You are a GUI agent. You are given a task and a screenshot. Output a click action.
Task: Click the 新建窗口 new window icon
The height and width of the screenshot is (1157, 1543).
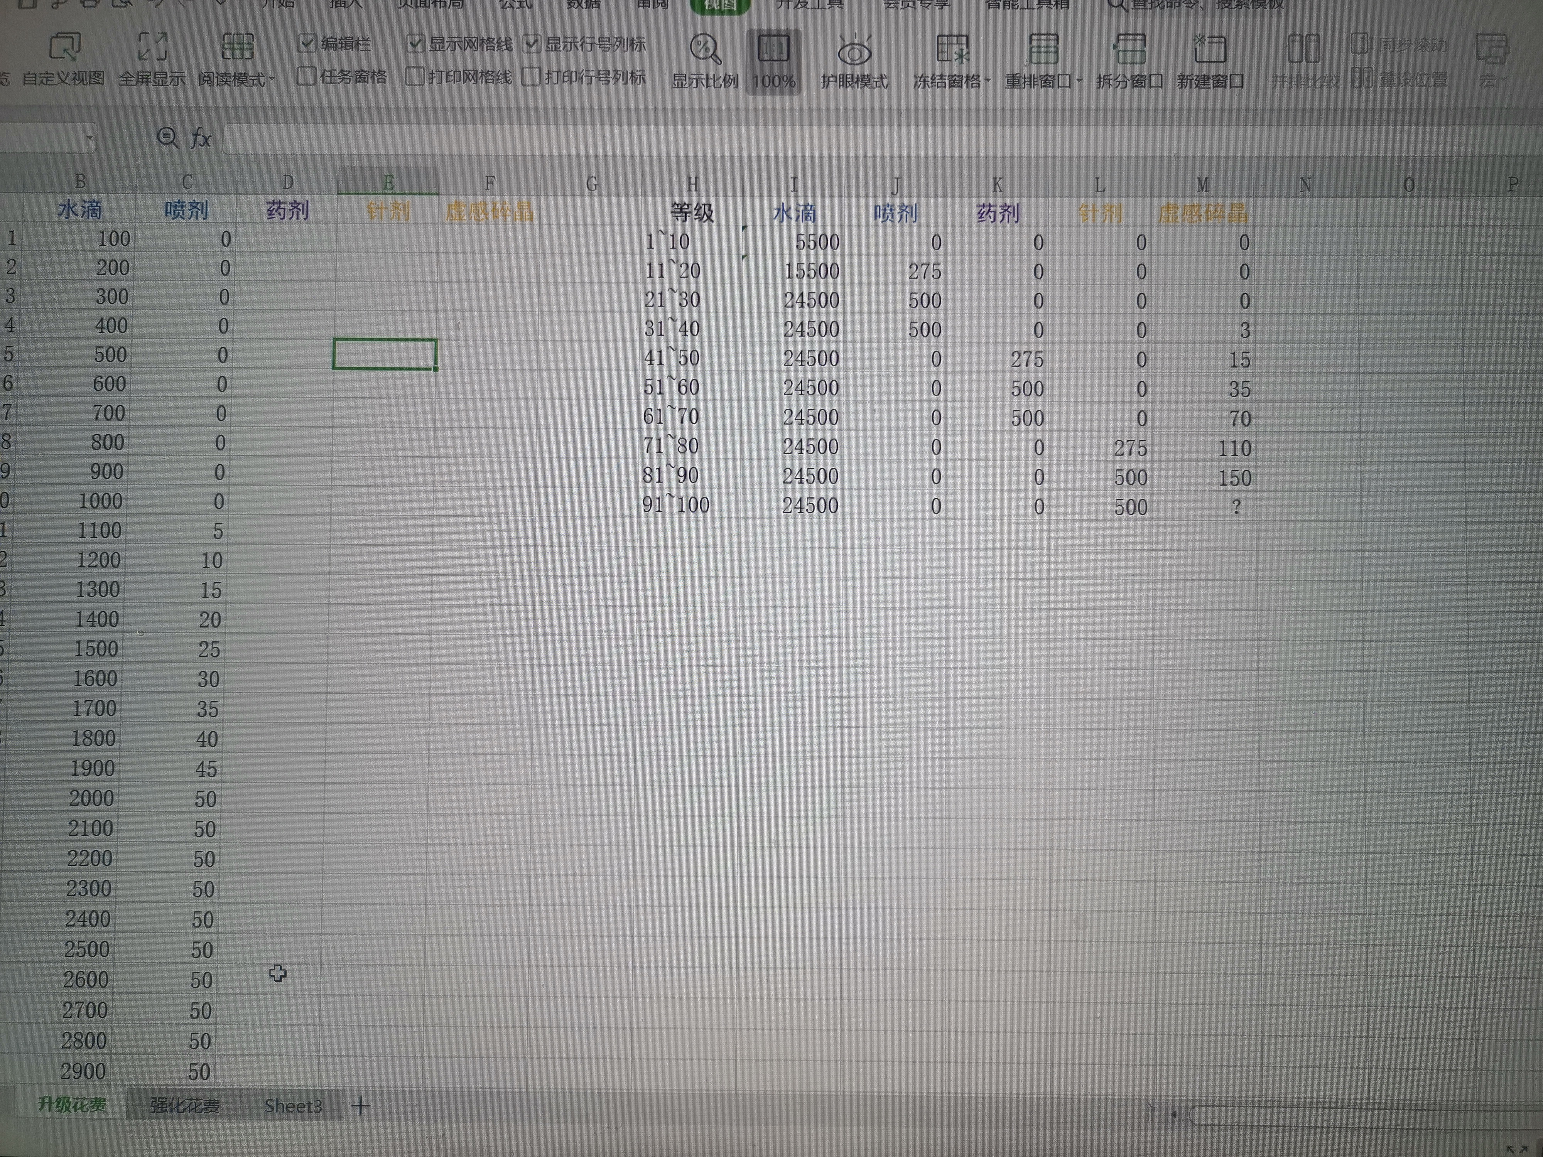coord(1210,49)
